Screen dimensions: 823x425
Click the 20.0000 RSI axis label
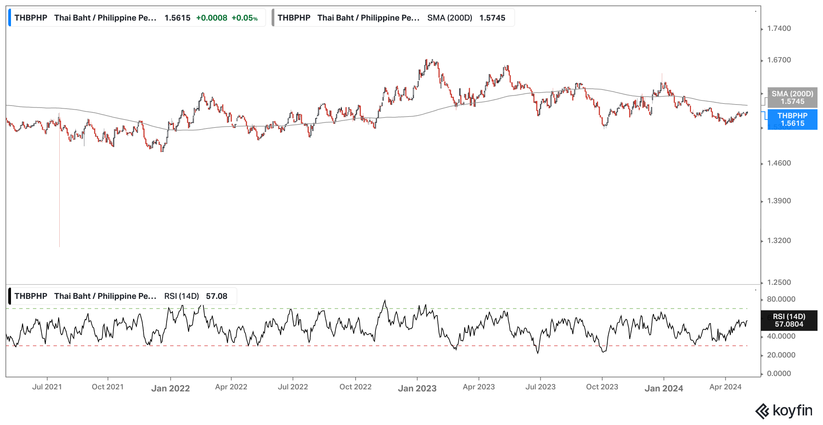(x=781, y=355)
